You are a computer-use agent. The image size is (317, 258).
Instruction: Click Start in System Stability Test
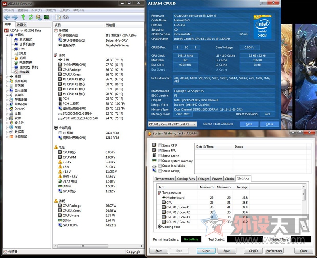[x=158, y=251]
